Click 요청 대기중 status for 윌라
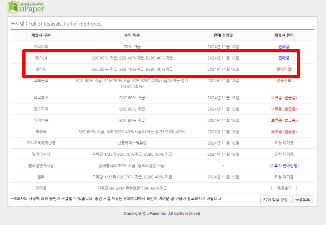Image resolution: width=326 pixels, height=225 pixels. (284, 177)
